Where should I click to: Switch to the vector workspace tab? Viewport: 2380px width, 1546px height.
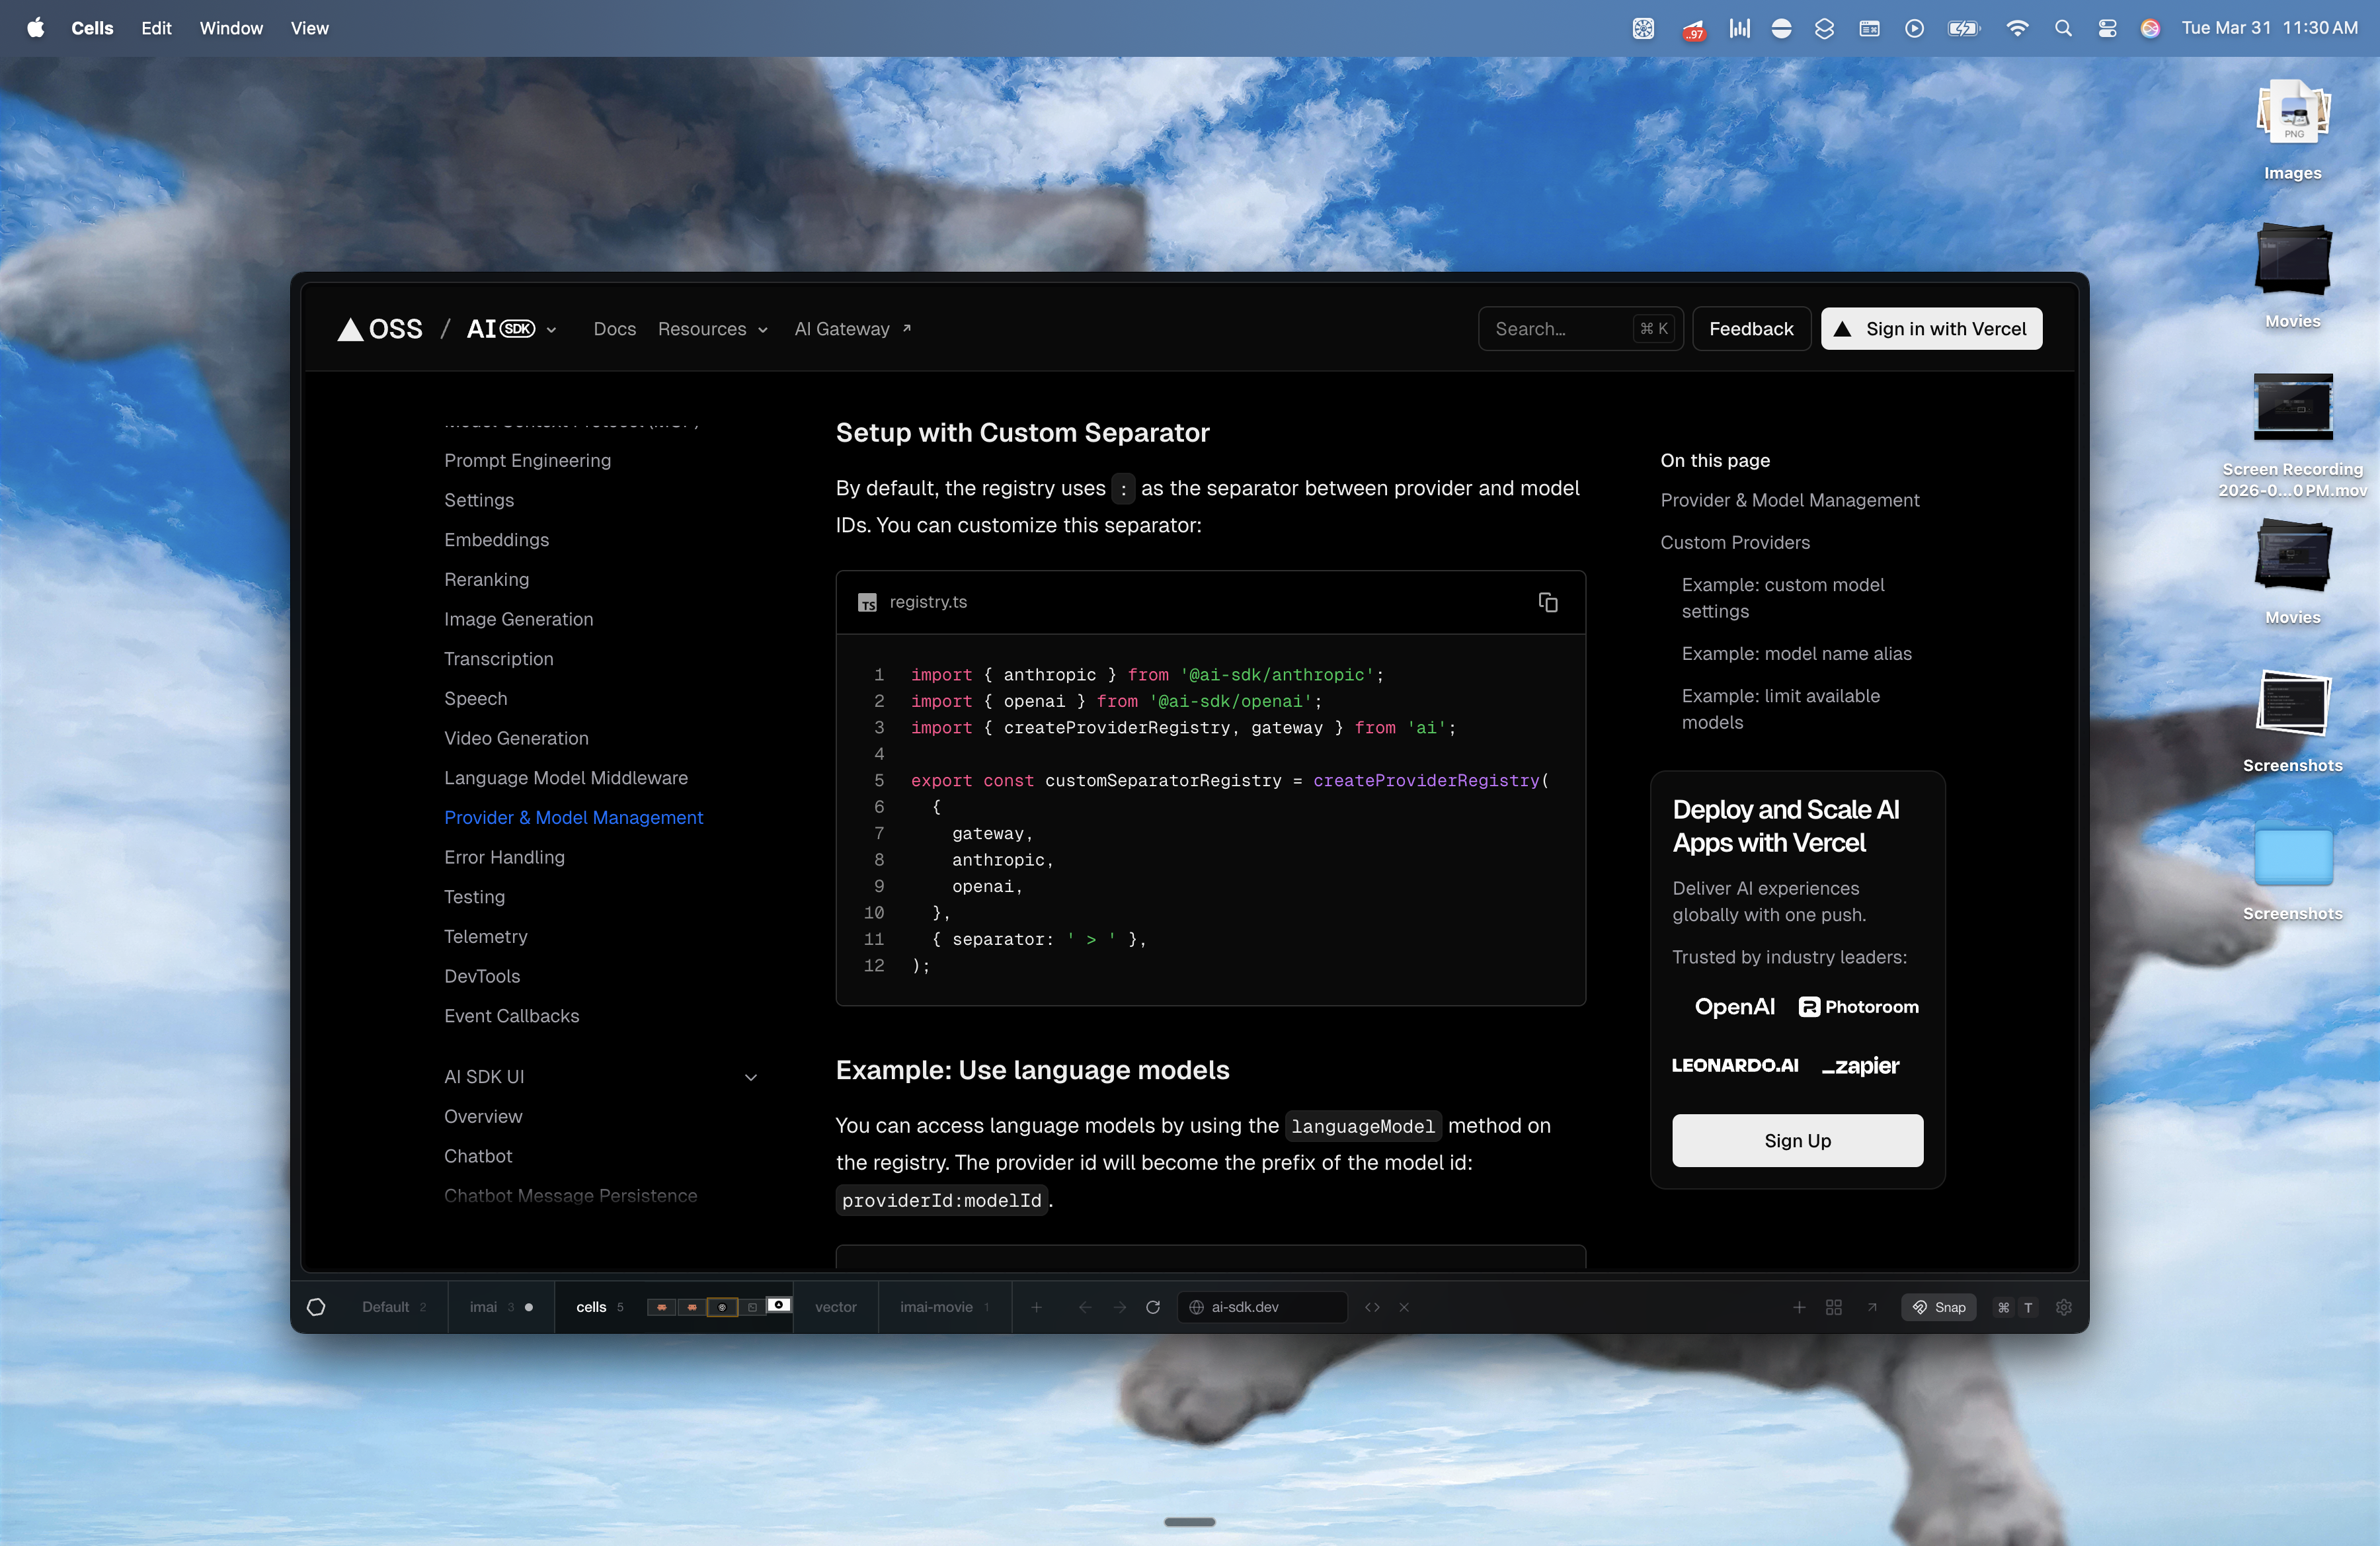coord(835,1307)
